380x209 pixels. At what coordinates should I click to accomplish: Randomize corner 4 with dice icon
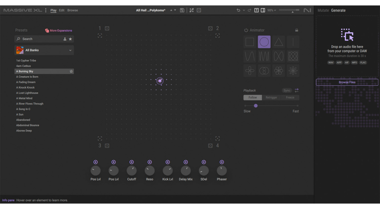click(x=210, y=146)
